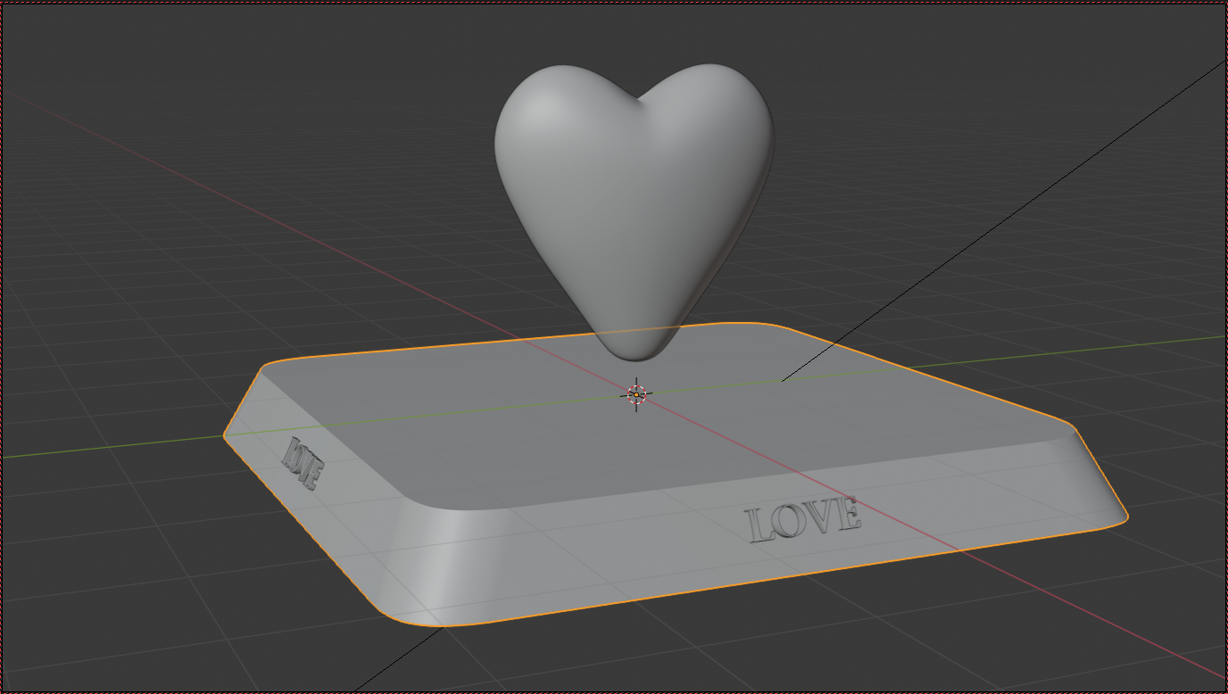Select the heart-shaped object
Viewport: 1228px width, 694px height.
point(635,211)
